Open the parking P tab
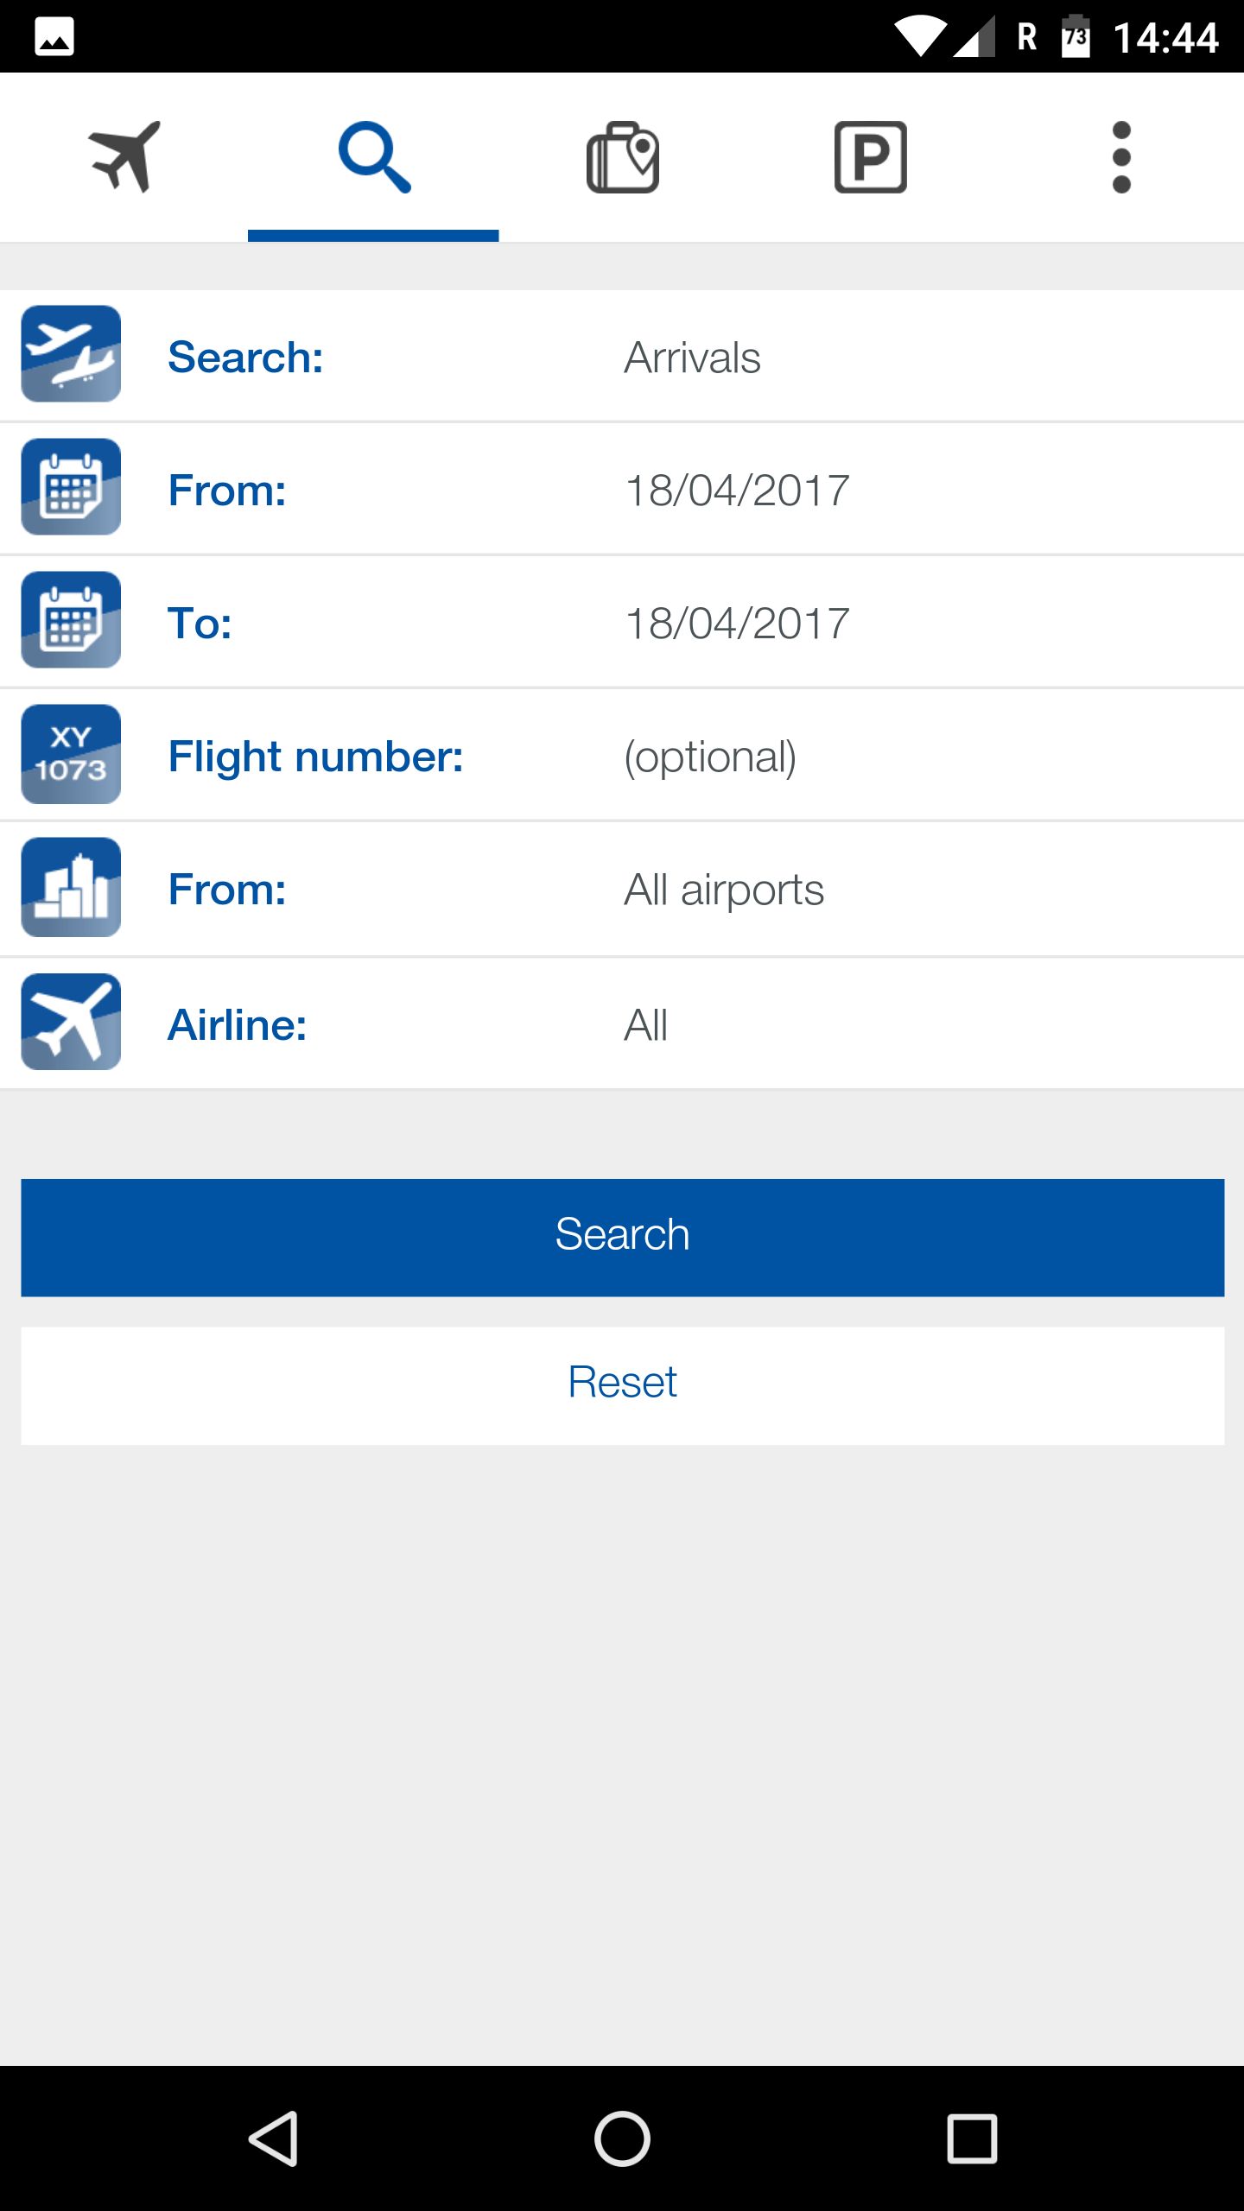This screenshot has height=2211, width=1244. [x=871, y=157]
